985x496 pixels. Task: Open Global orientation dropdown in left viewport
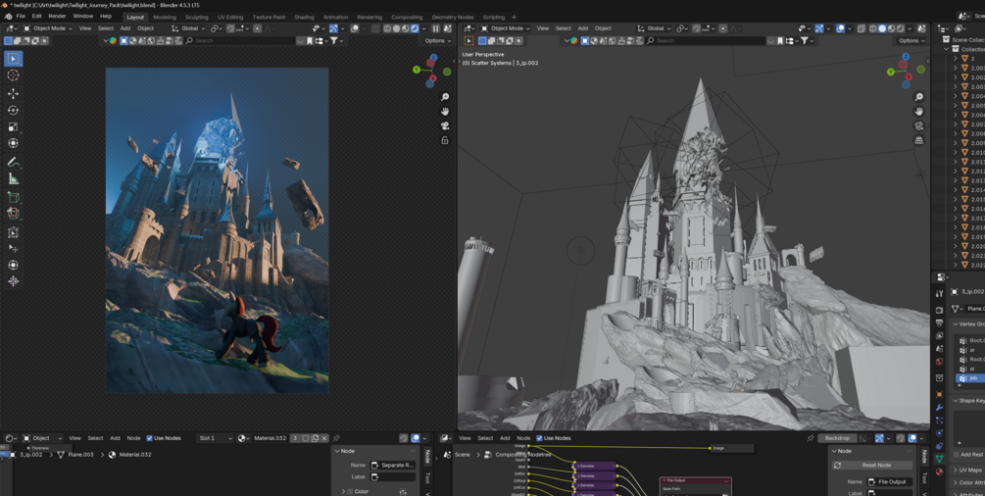[189, 28]
